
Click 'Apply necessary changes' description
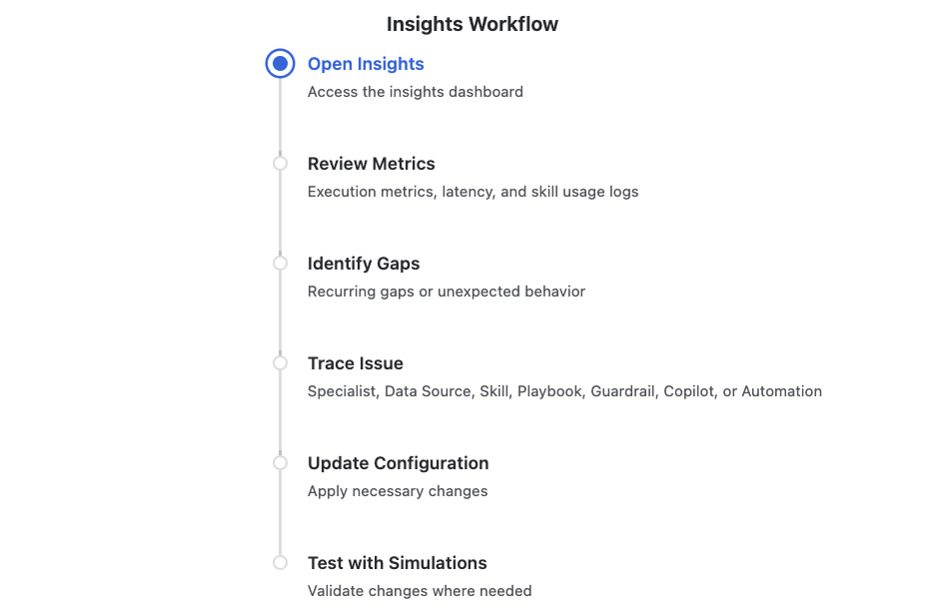398,491
